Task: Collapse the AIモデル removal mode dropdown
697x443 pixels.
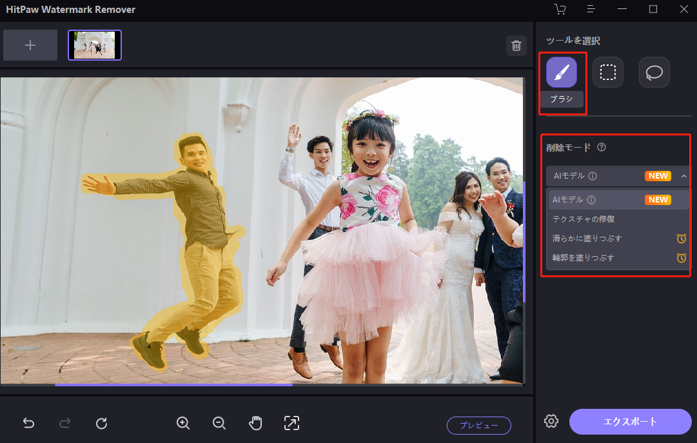Action: (683, 176)
